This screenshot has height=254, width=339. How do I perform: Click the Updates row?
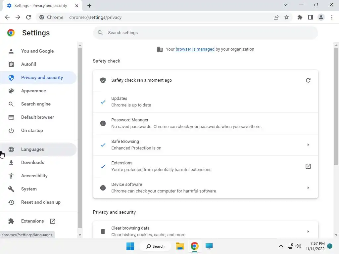pos(205,102)
